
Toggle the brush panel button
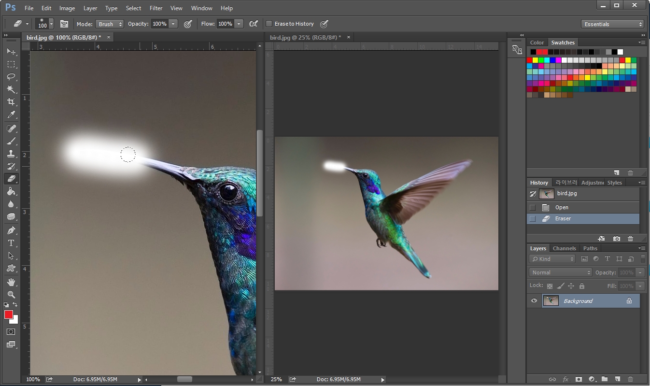click(x=64, y=24)
